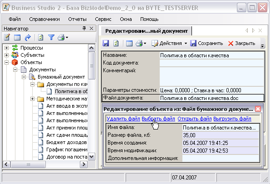Click the refresh icon in editor toolbar
This screenshot has width=270, height=184.
(x=116, y=43)
